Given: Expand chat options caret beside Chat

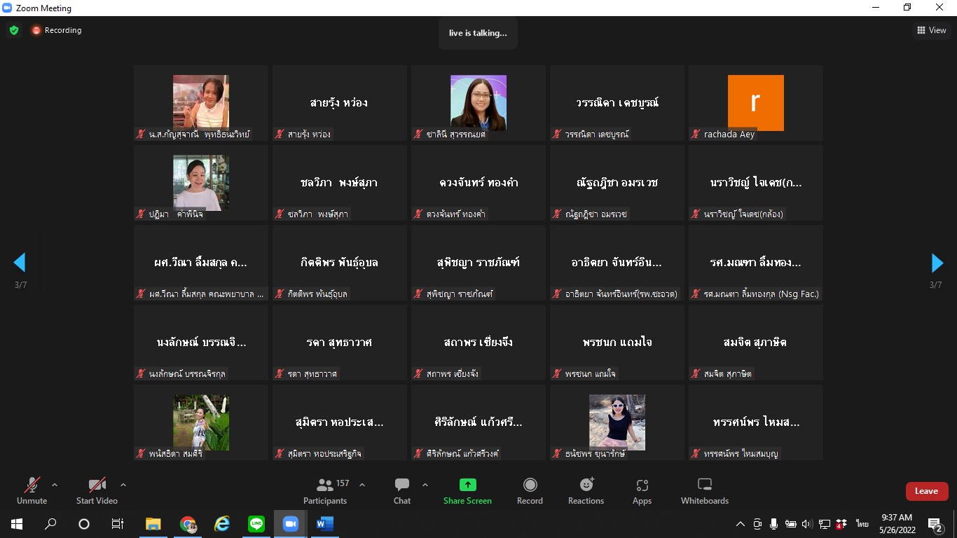Looking at the screenshot, I should point(425,484).
